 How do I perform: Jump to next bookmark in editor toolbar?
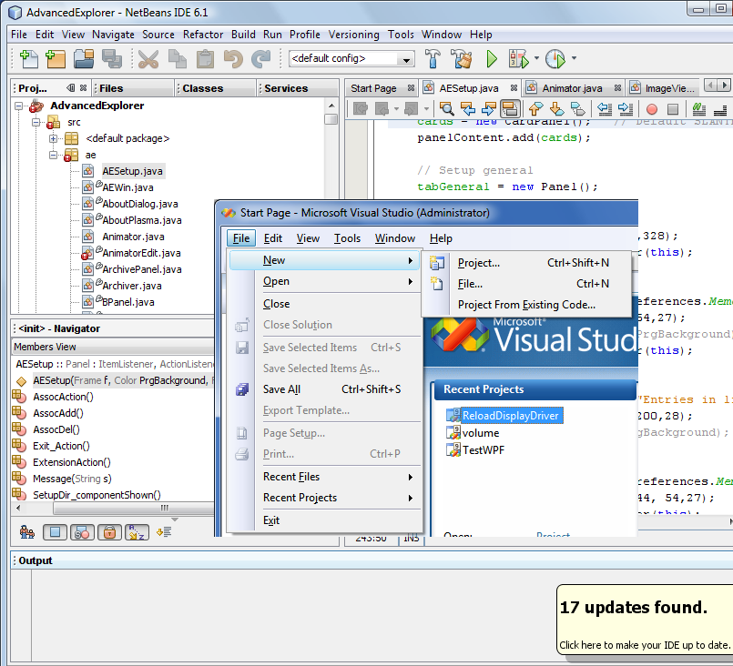pyautogui.click(x=556, y=109)
